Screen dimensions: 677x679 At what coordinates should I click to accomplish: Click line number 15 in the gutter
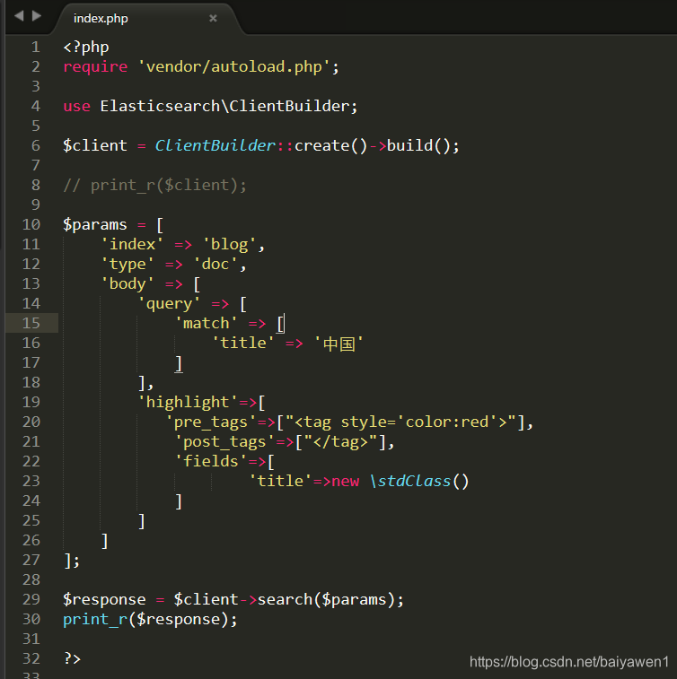click(x=31, y=323)
